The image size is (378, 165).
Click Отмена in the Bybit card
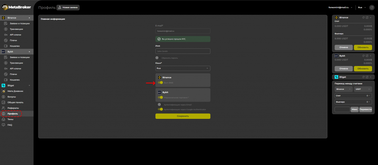pos(344,69)
